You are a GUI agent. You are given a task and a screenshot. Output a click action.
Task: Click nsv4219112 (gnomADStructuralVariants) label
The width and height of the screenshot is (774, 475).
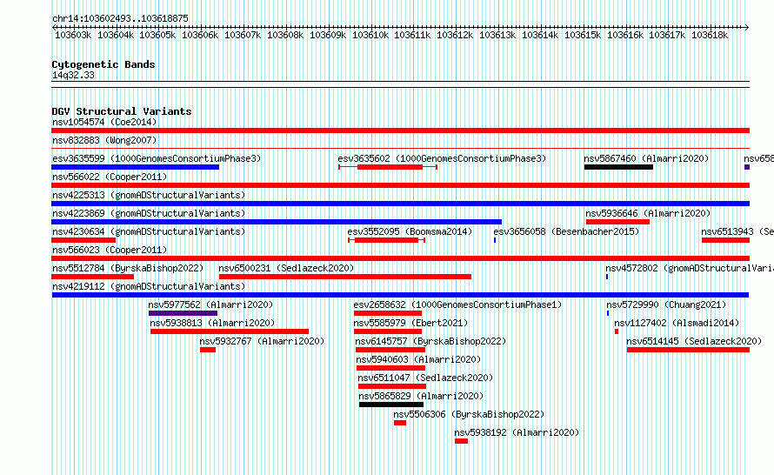tap(149, 286)
